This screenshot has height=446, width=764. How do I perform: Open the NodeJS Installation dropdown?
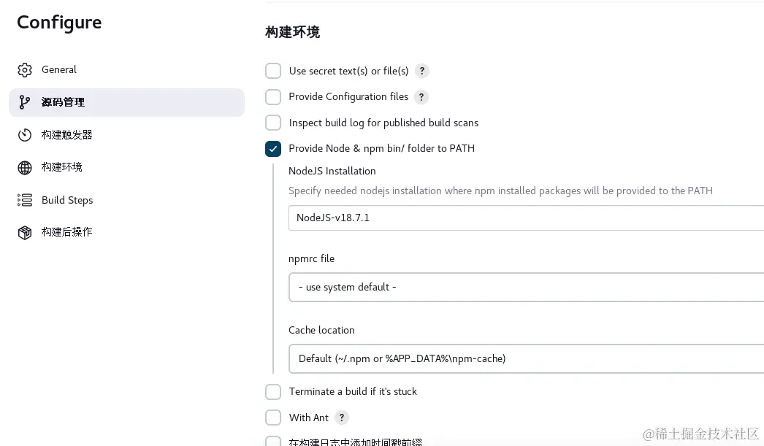tap(526, 218)
